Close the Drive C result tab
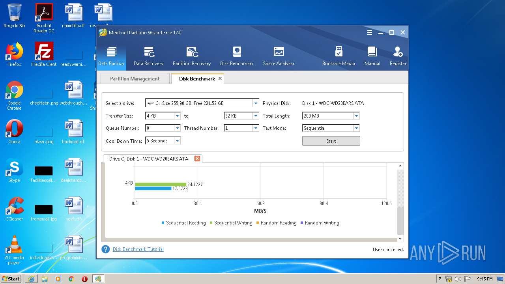Screen dimensions: 505x284 pos(197,159)
